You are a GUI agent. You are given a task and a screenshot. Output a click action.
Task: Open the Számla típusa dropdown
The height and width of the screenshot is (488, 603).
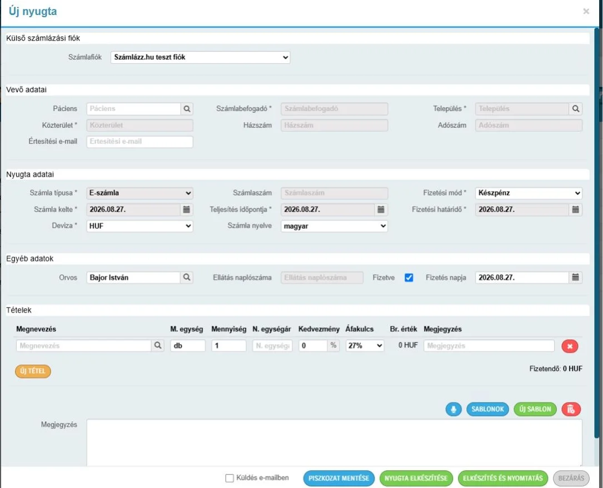[139, 193]
